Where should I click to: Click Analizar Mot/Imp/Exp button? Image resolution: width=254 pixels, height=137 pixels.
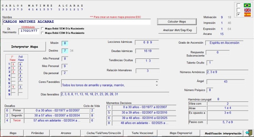177,30
